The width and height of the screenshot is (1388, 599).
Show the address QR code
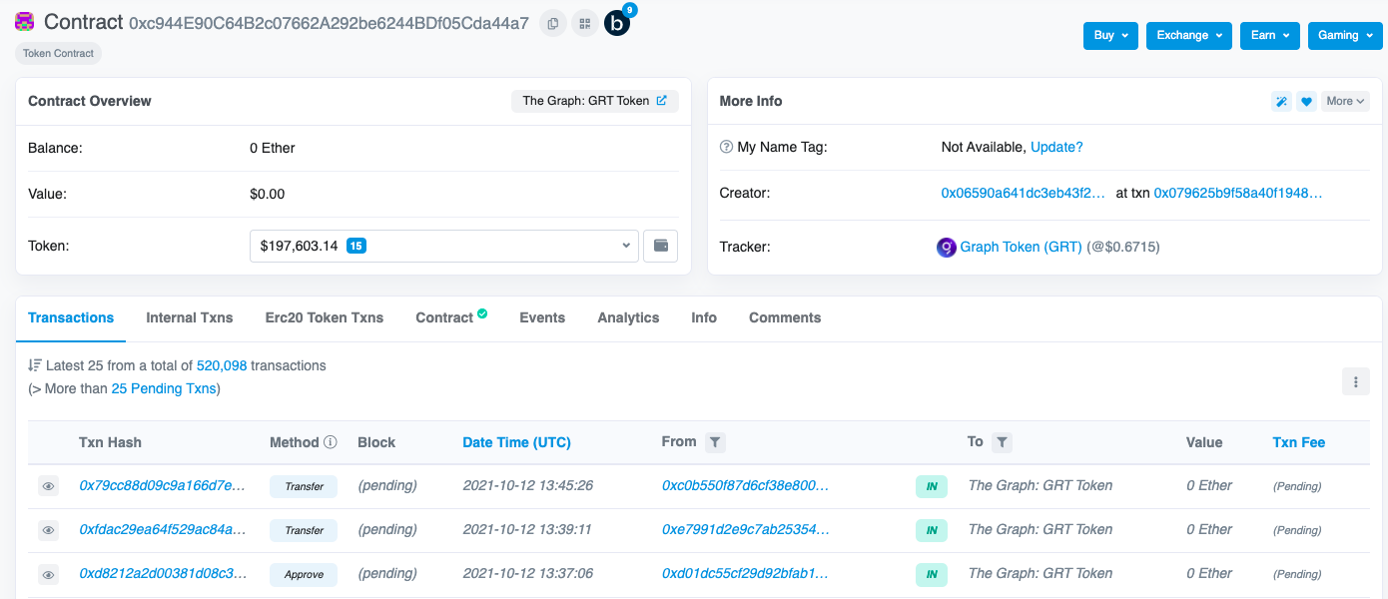(x=584, y=23)
